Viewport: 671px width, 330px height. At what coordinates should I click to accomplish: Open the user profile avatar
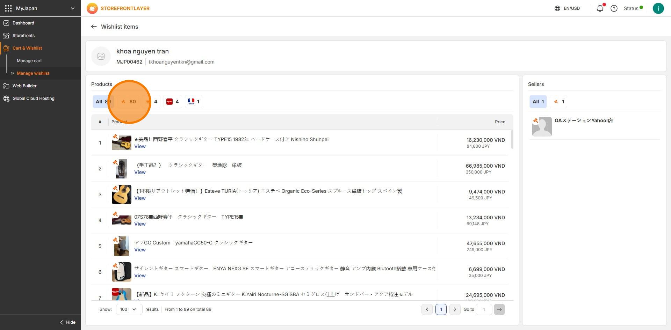[x=658, y=8]
